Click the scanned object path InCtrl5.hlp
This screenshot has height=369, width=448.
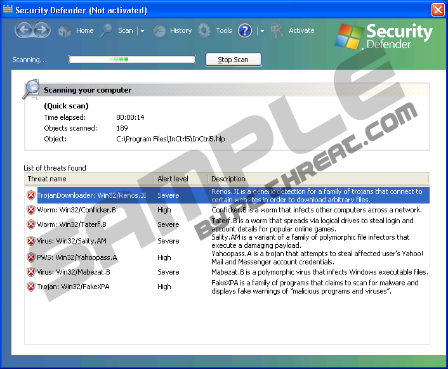click(171, 139)
